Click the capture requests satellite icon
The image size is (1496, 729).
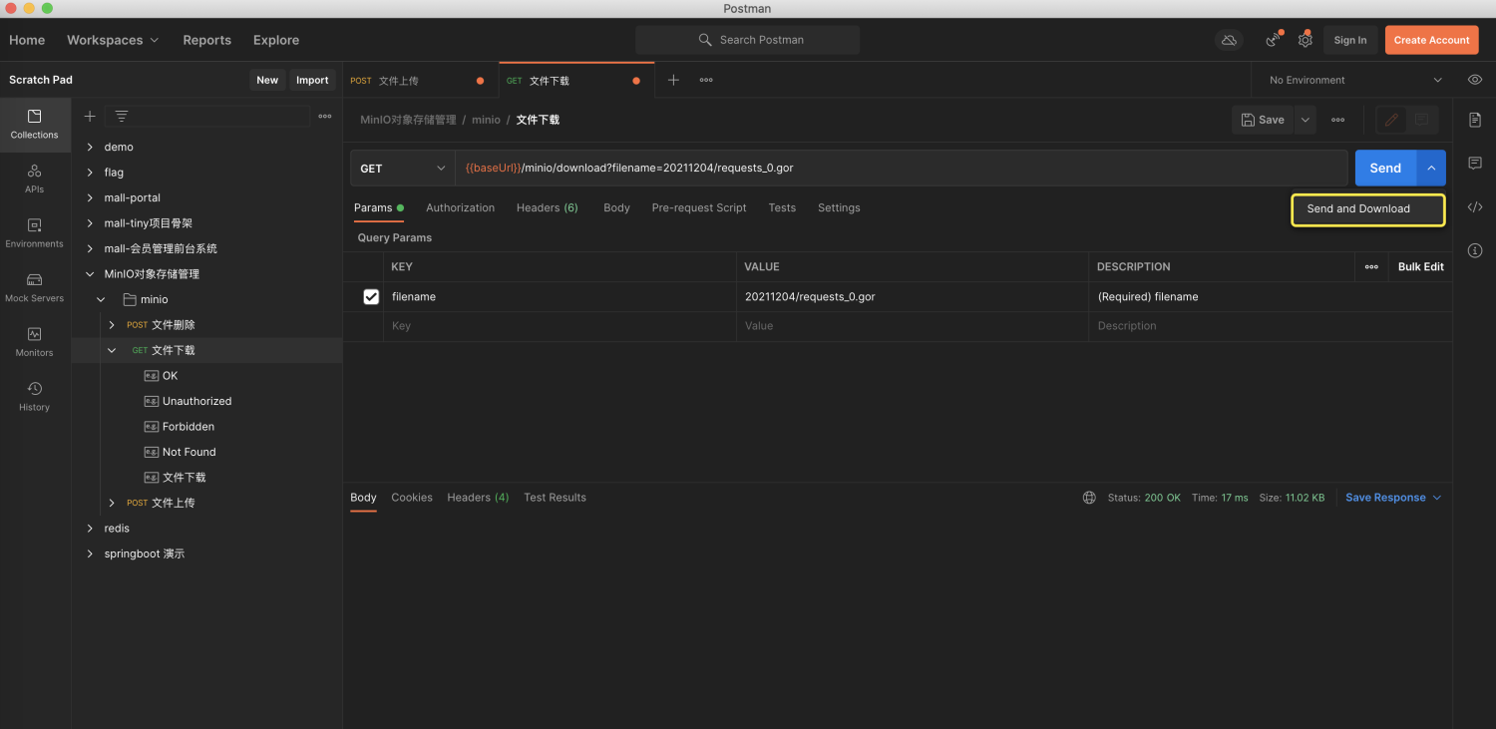coord(1274,40)
